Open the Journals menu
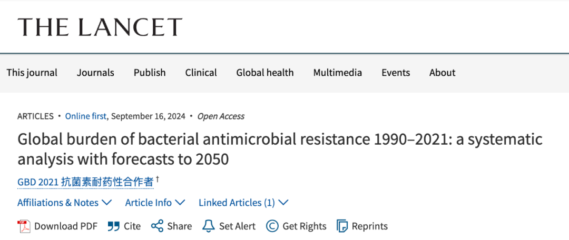 point(95,73)
